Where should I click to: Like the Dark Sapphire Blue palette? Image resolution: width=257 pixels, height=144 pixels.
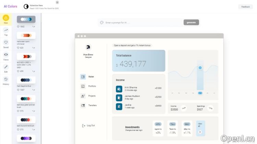[19, 90]
